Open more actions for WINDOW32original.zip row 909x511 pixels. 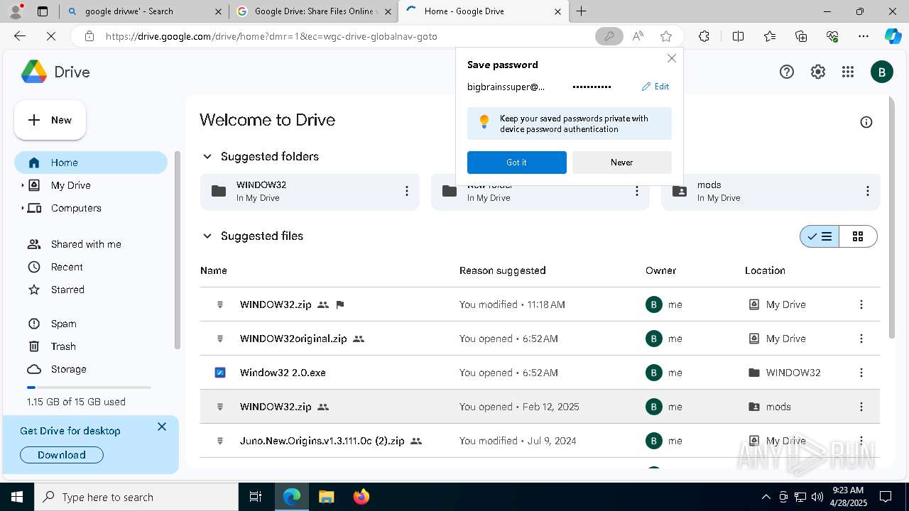[x=861, y=339]
